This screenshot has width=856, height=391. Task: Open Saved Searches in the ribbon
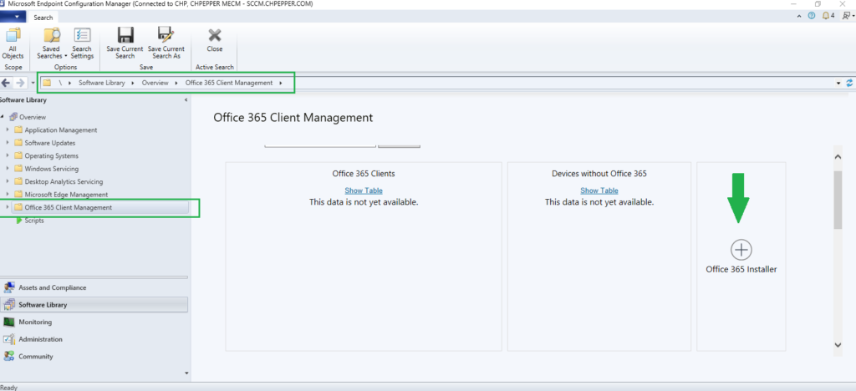click(x=51, y=43)
